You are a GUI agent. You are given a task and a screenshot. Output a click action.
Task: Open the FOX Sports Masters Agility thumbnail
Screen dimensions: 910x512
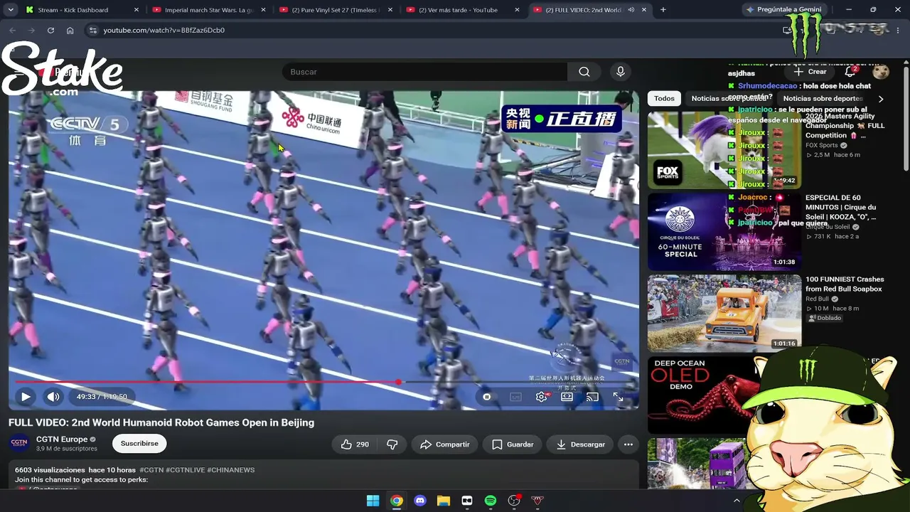tap(724, 150)
